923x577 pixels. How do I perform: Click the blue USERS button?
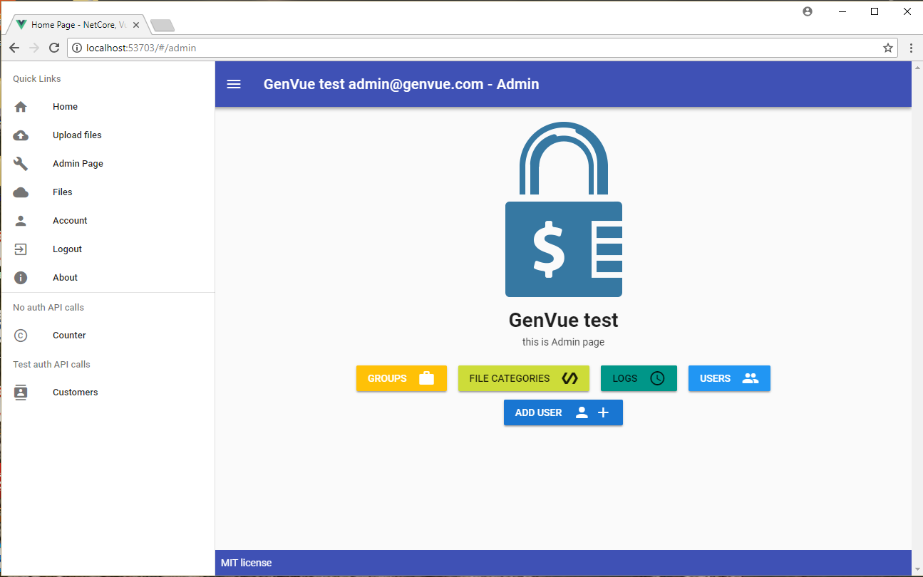pyautogui.click(x=729, y=378)
